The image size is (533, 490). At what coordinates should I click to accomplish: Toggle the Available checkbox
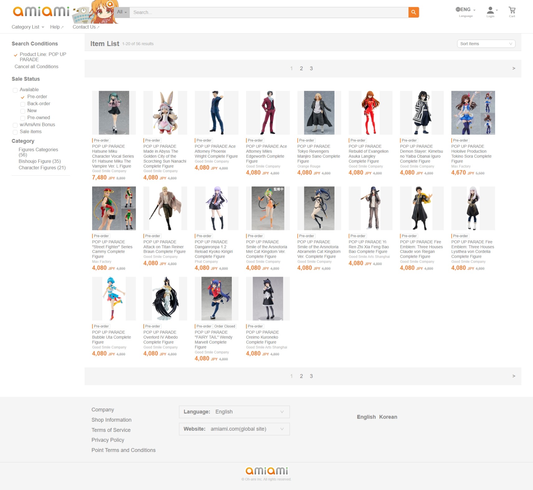coord(15,90)
